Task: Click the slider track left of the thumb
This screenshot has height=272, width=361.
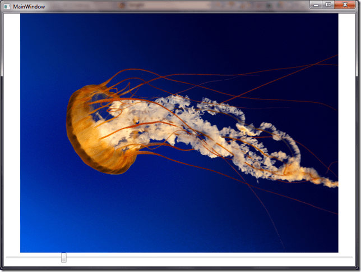Action: click(34, 257)
